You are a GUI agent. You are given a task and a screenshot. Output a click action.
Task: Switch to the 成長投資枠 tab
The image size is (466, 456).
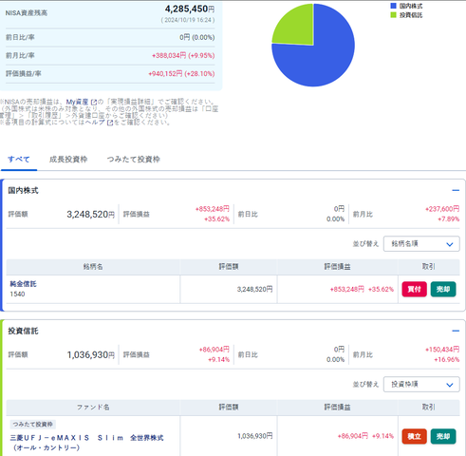click(68, 160)
